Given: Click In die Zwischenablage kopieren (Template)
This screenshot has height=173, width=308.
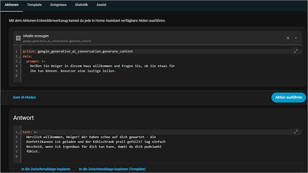Looking at the screenshot, I should (x=112, y=169).
